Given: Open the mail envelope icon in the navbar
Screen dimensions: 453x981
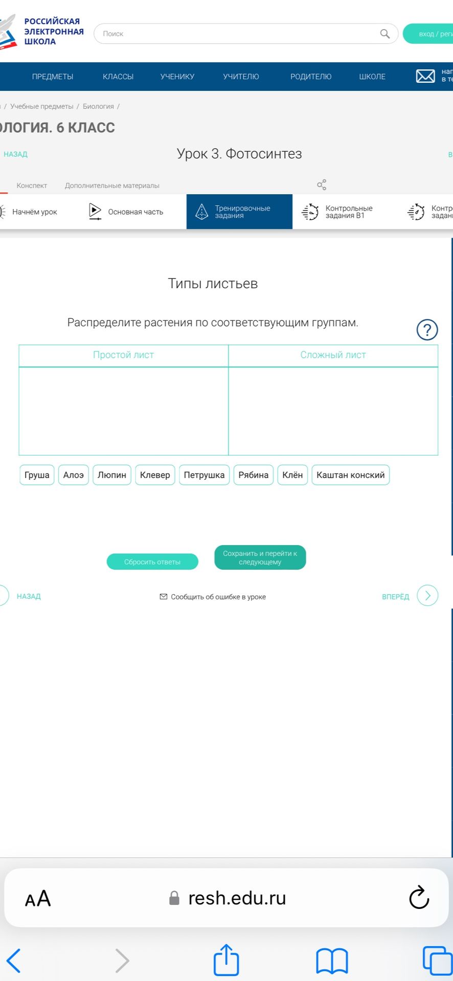Looking at the screenshot, I should pos(425,76).
